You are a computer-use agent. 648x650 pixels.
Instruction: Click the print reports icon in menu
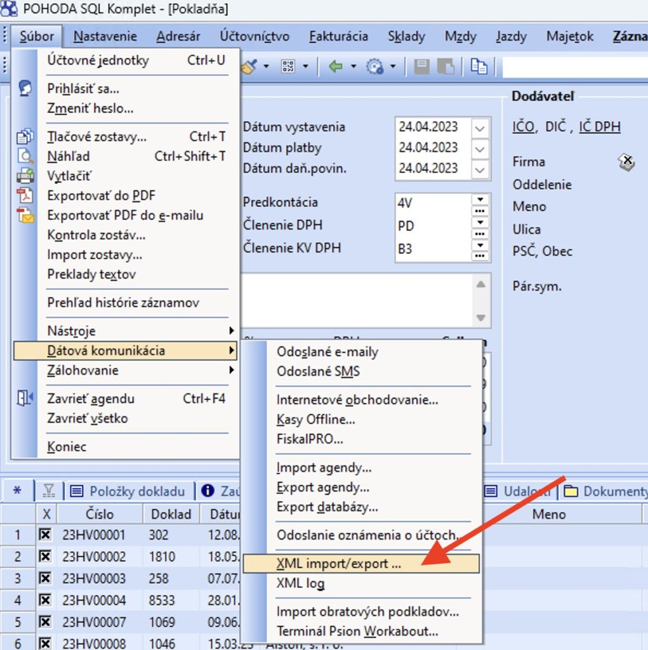pyautogui.click(x=25, y=136)
